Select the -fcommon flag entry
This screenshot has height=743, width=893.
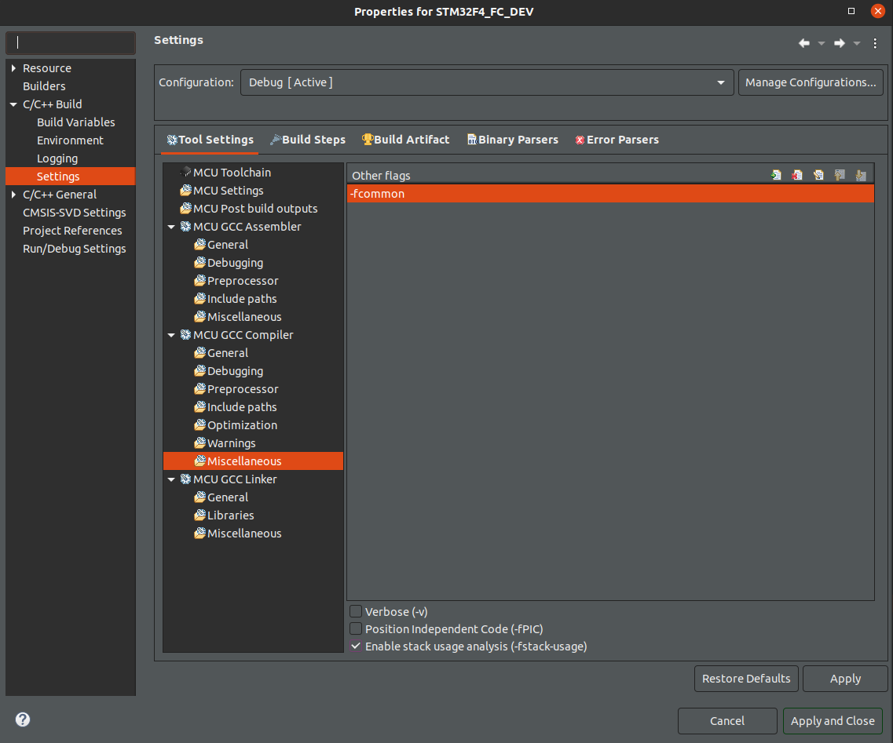click(610, 194)
